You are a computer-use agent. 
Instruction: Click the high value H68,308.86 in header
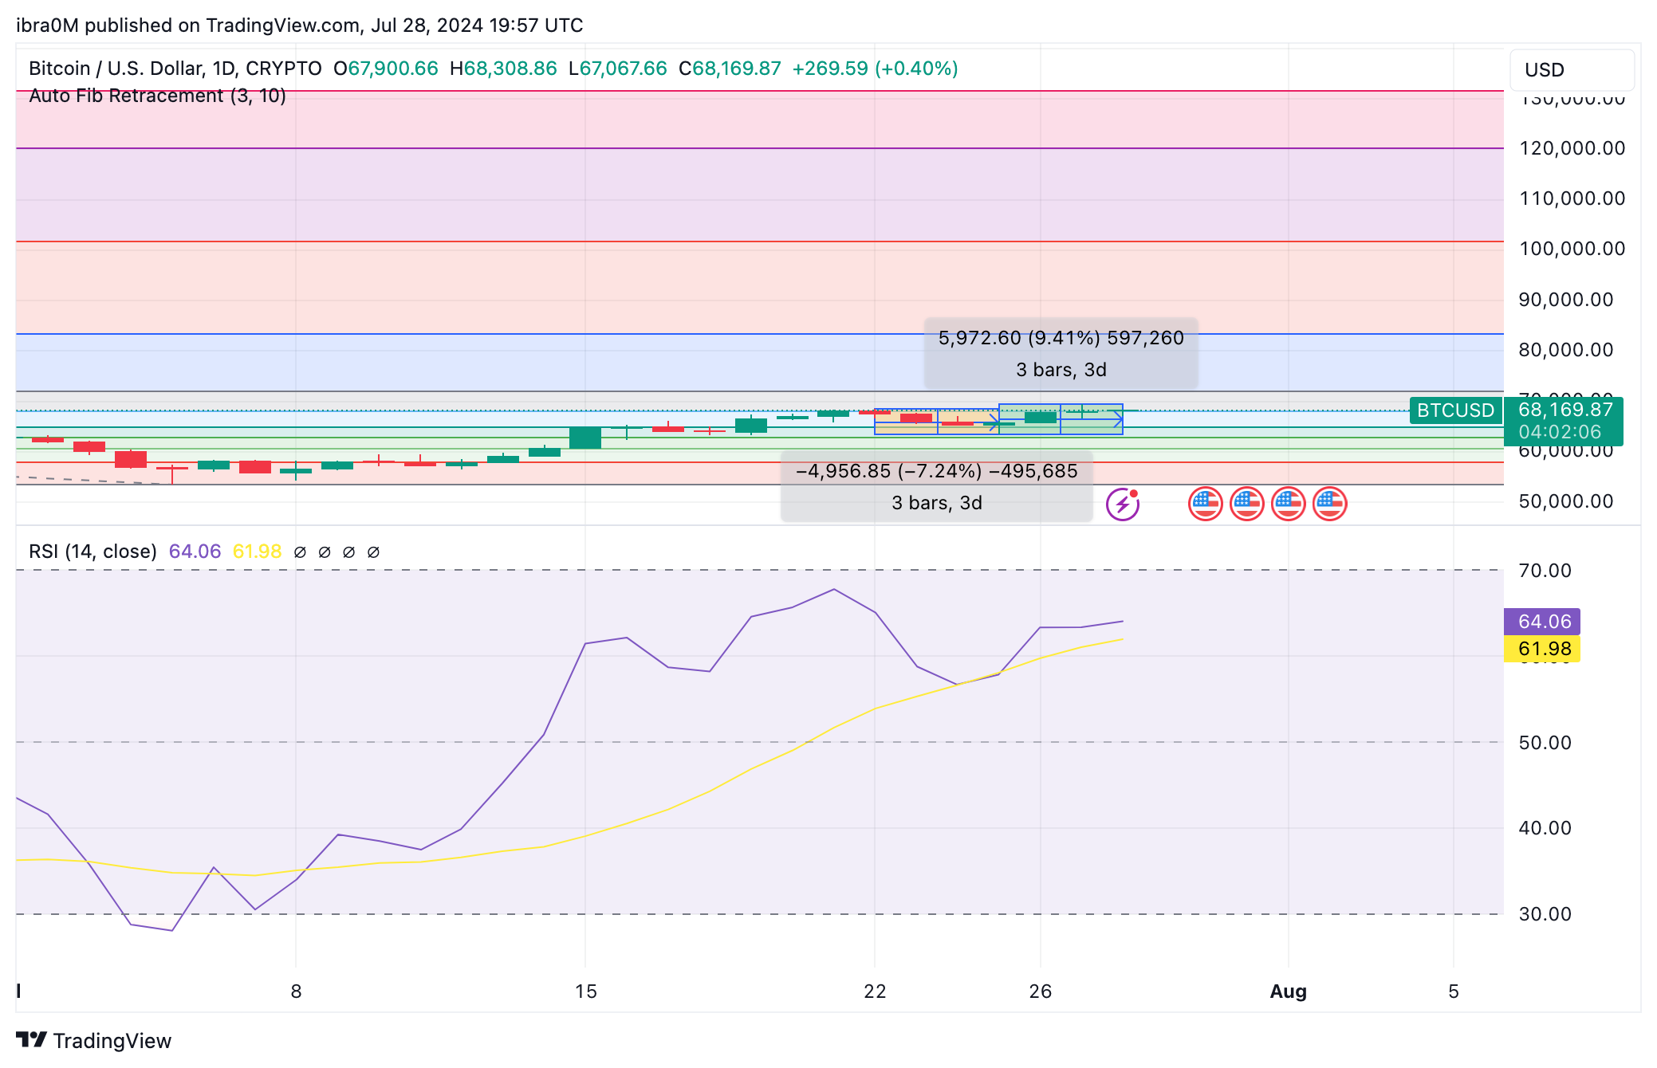[503, 69]
